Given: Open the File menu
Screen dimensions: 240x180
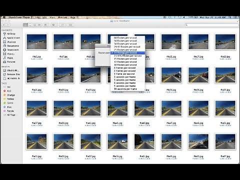Looking at the screenshot, I should click(x=37, y=17).
